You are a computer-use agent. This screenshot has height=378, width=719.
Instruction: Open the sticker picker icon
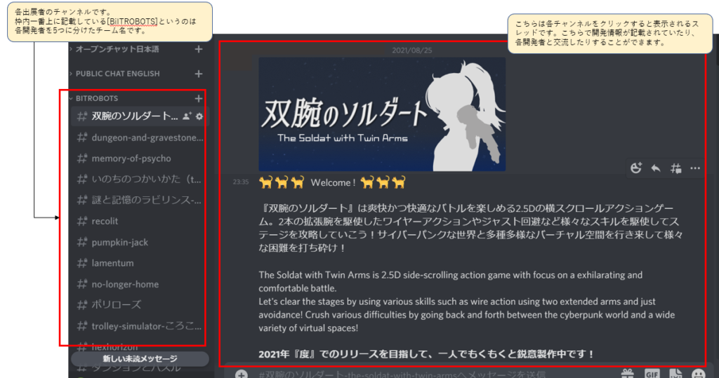(675, 374)
